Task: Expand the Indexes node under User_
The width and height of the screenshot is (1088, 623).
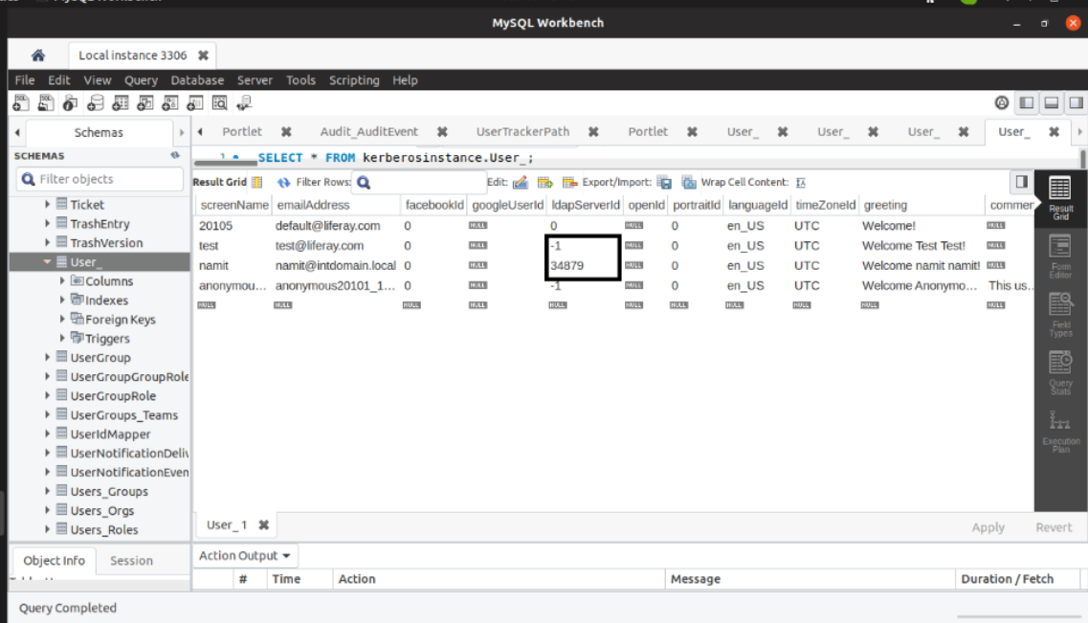Action: coord(62,300)
